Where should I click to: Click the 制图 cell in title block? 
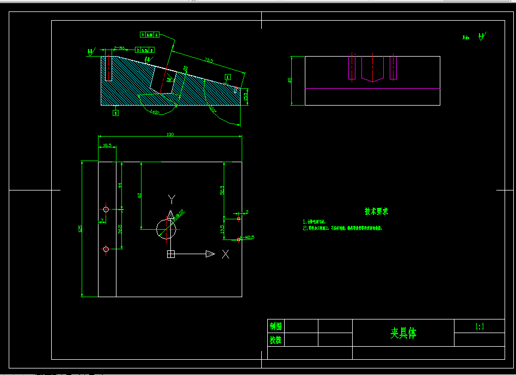(276, 327)
